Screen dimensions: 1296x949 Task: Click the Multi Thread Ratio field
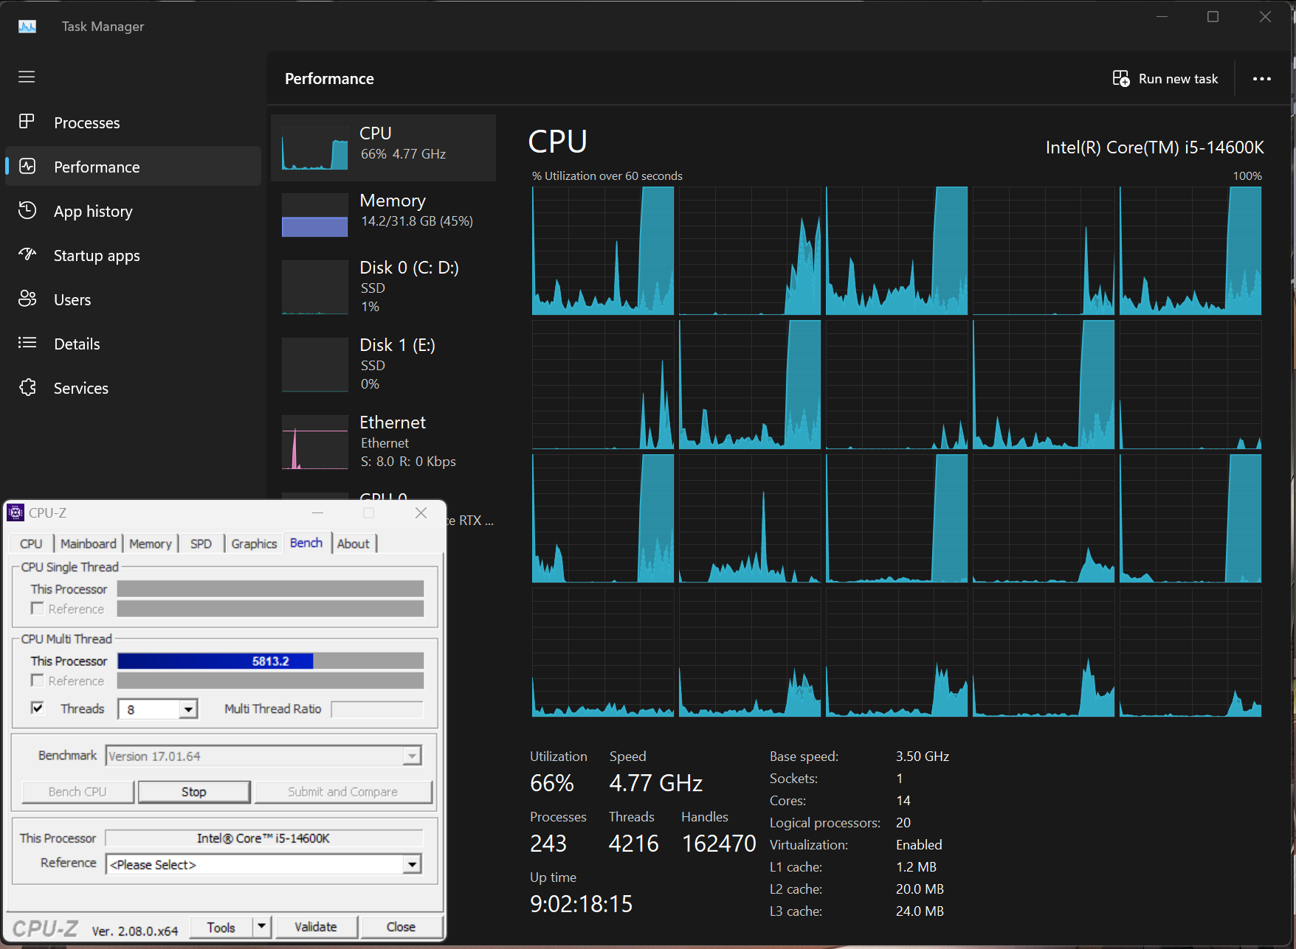[x=377, y=709]
